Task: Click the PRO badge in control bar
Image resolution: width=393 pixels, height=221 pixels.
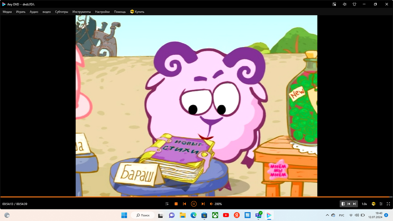Action: (374, 204)
